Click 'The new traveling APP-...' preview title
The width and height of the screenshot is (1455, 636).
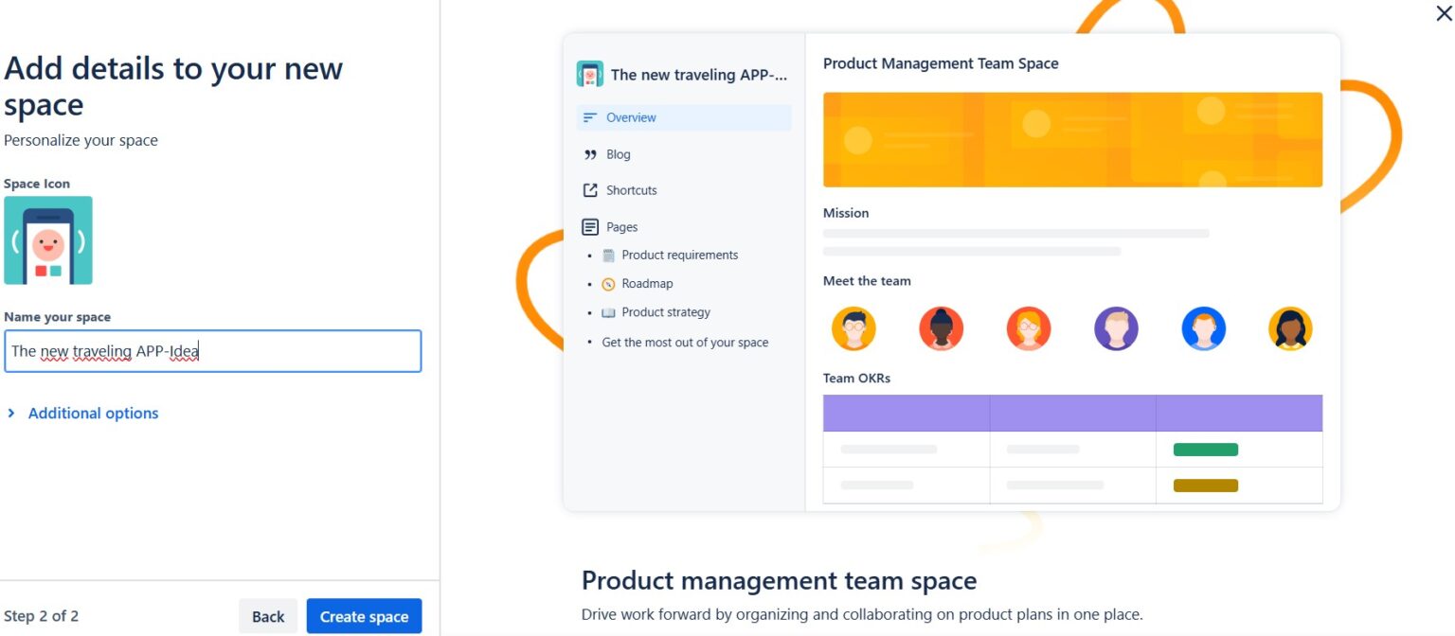[x=699, y=75]
